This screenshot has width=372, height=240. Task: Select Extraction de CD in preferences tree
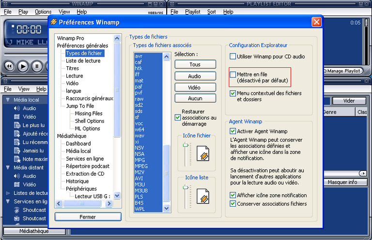pyautogui.click(x=85, y=174)
